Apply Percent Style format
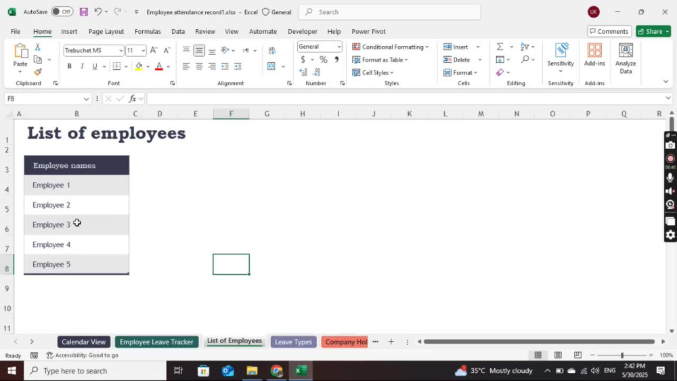This screenshot has height=381, width=677. pos(324,60)
